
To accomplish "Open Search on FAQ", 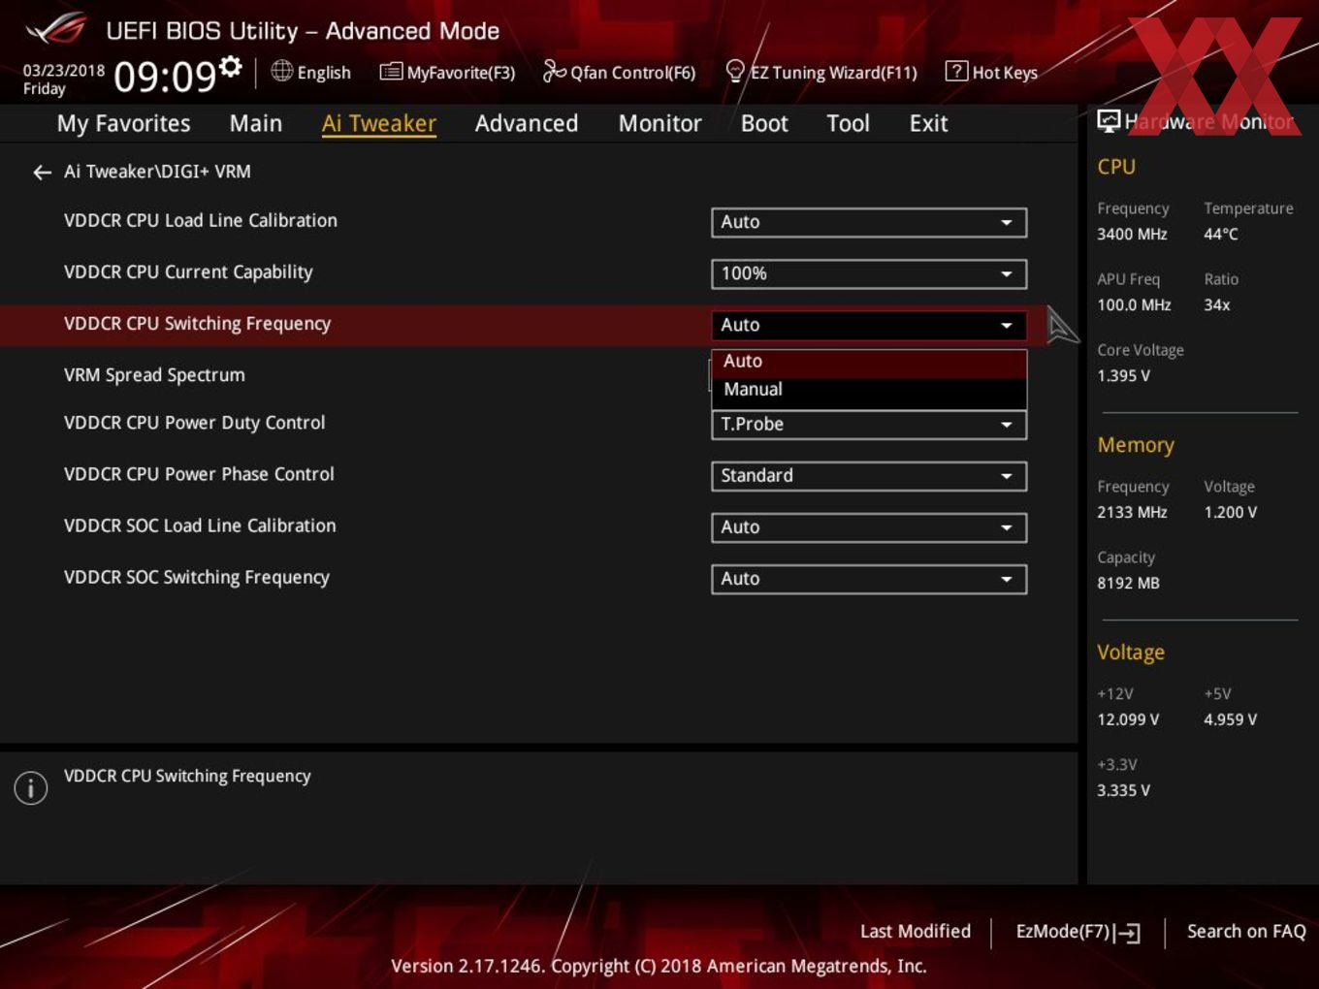I will click(x=1246, y=931).
